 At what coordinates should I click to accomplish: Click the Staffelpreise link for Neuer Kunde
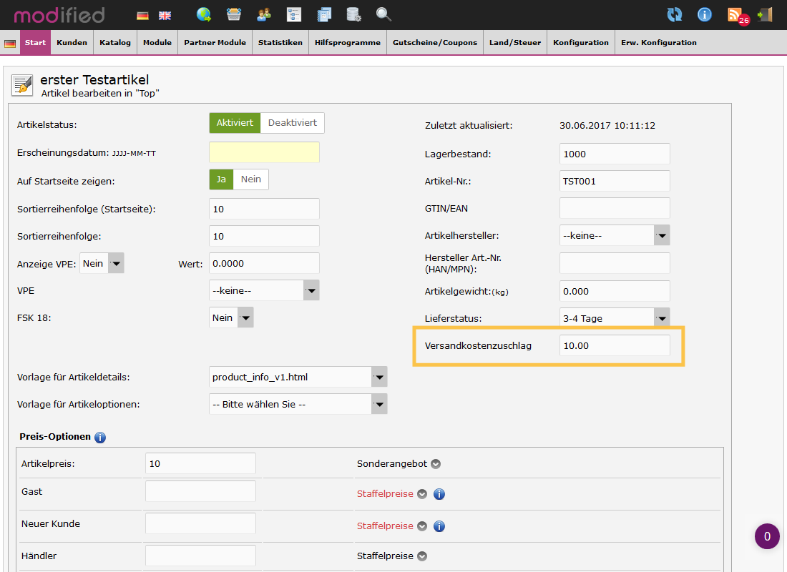coord(385,526)
